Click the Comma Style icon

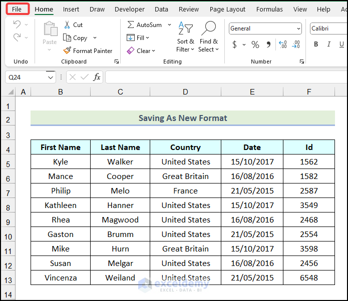pyautogui.click(x=269, y=45)
